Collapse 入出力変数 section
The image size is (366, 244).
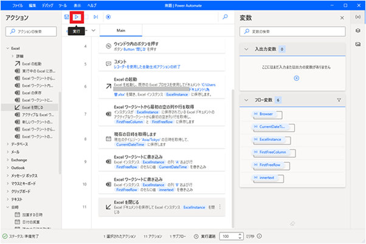[246, 49]
